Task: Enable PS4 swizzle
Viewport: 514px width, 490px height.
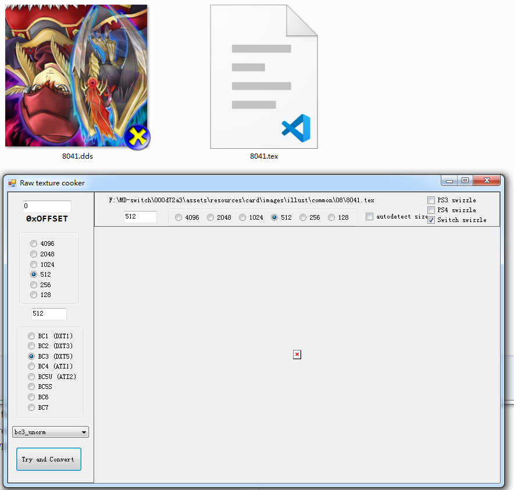Action: point(431,210)
